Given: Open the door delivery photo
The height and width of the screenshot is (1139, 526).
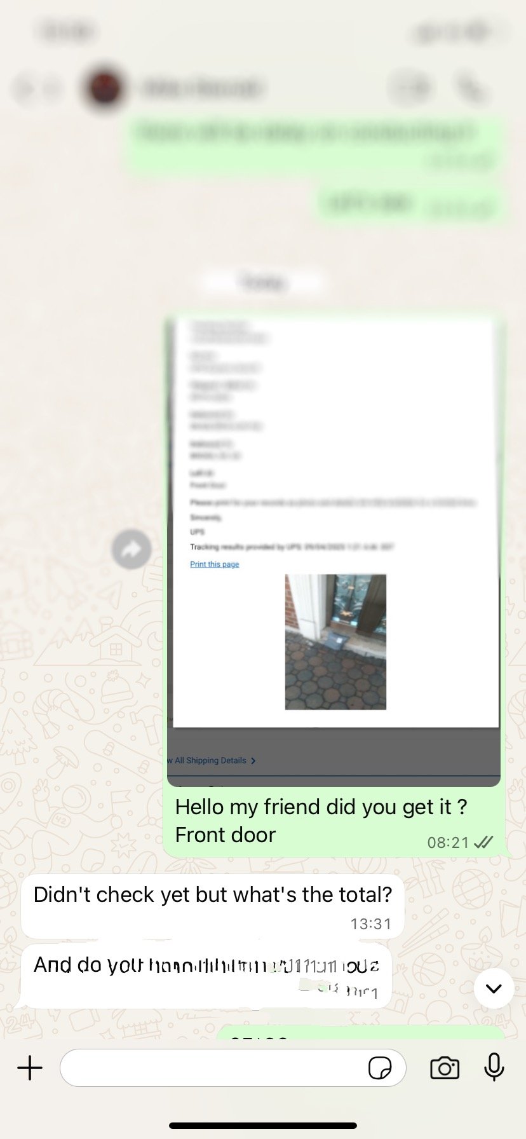Looking at the screenshot, I should pos(335,642).
